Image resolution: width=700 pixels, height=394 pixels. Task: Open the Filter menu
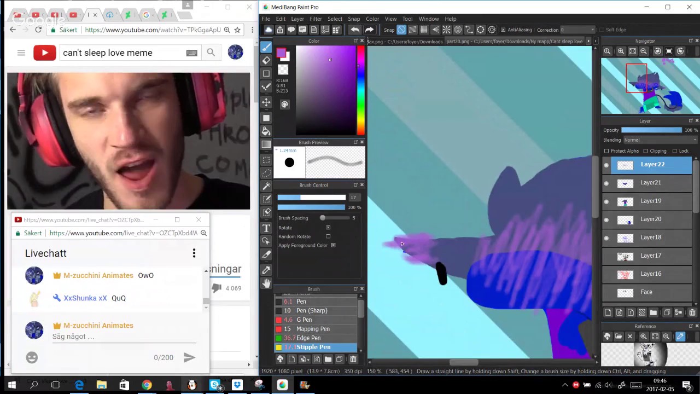tap(316, 19)
